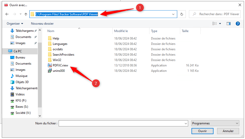Open Musique in the navigation pane
The width and height of the screenshot is (245, 139).
(21, 76)
